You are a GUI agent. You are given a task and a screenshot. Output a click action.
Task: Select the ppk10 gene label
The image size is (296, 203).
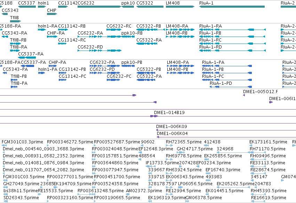pyautogui.click(x=128, y=3)
